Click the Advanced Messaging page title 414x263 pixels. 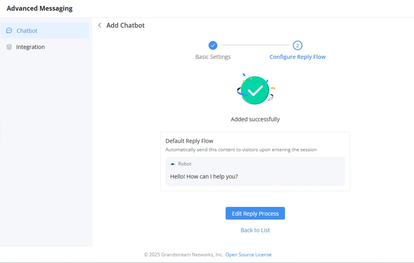(x=40, y=8)
